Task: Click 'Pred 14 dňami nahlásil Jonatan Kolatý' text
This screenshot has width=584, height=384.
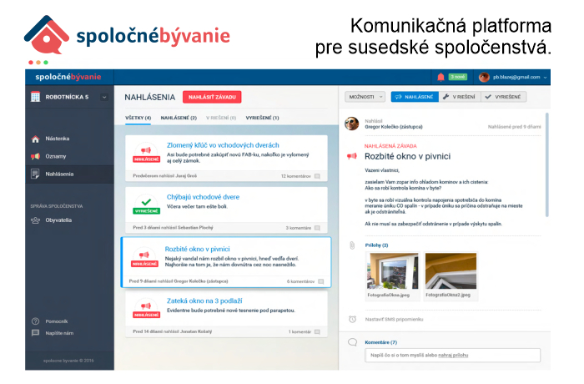Action: click(173, 331)
